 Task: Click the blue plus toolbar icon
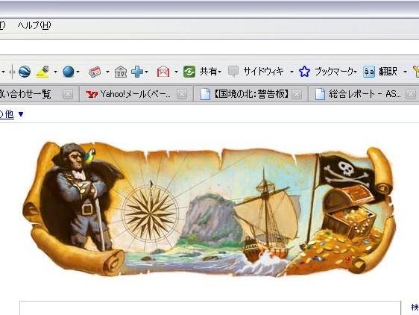tap(137, 72)
